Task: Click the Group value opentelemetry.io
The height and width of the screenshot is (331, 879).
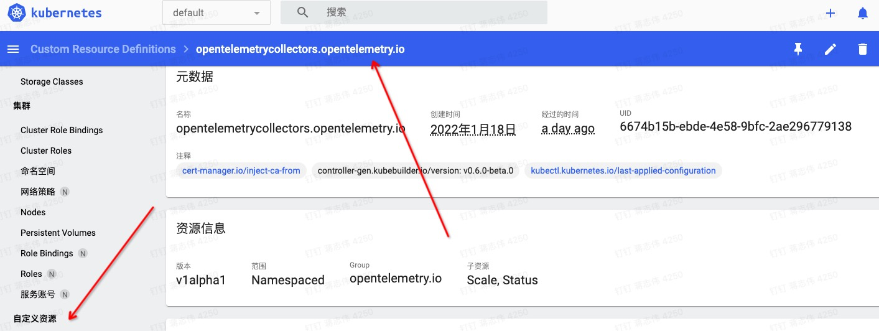Action: tap(396, 279)
